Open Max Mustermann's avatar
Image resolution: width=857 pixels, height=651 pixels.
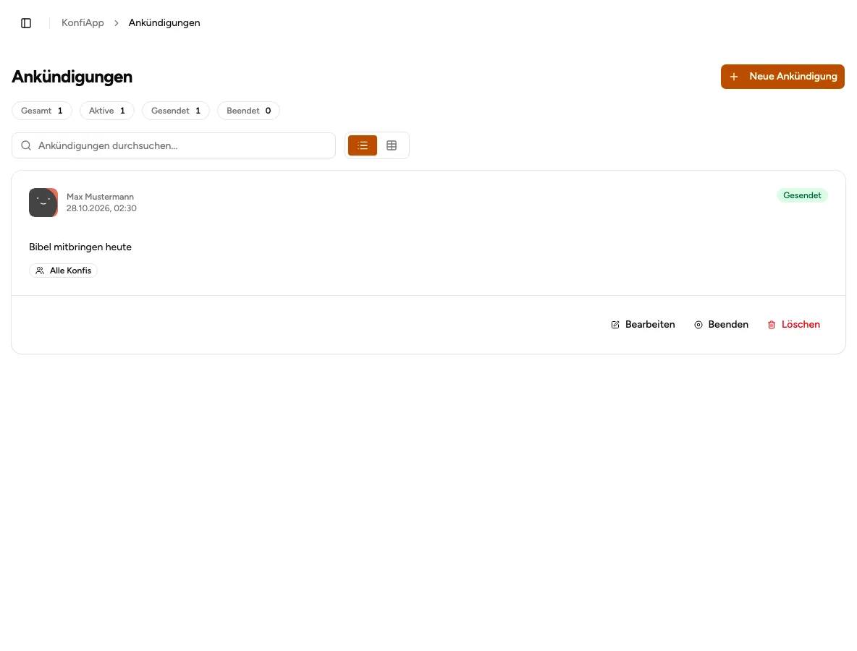43,203
